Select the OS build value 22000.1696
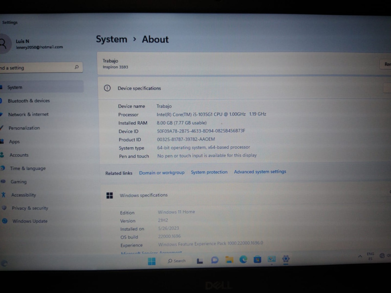 point(169,236)
